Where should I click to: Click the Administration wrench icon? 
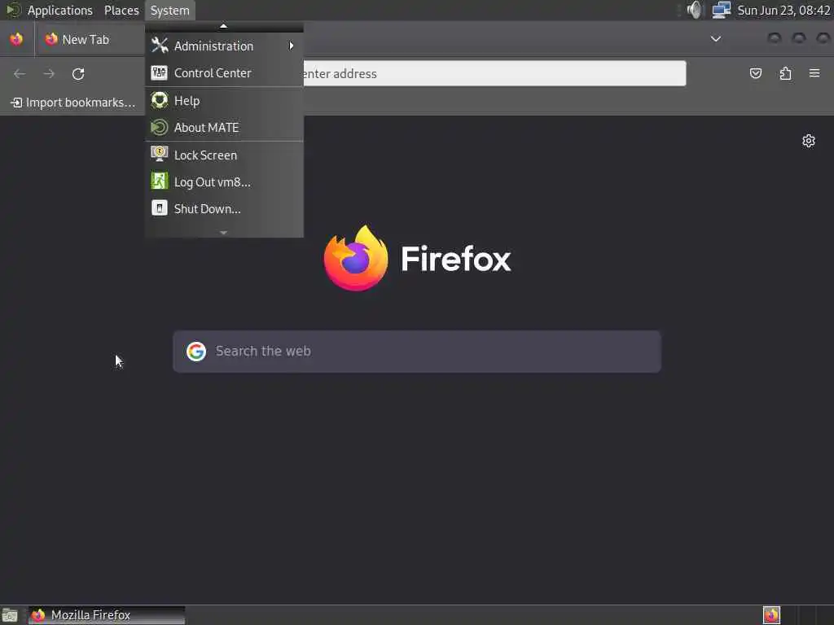(x=159, y=46)
